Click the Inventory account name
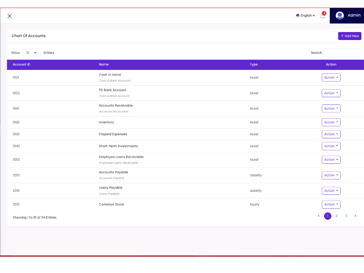The height and width of the screenshot is (273, 364). point(106,122)
